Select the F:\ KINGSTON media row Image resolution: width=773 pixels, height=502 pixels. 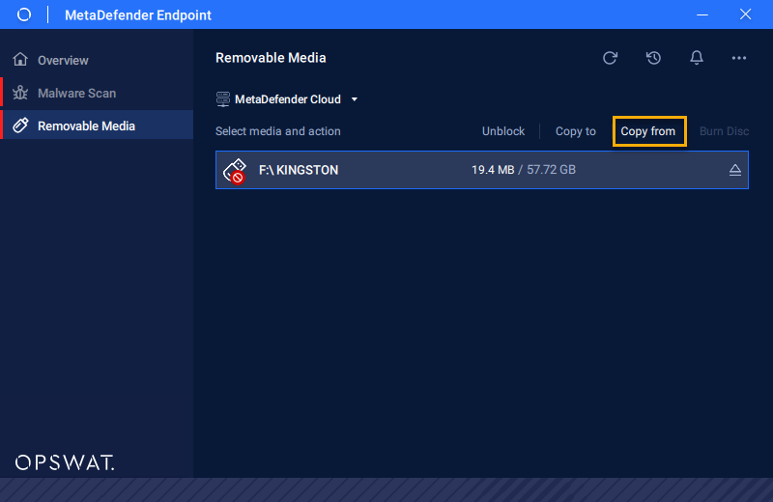click(481, 170)
